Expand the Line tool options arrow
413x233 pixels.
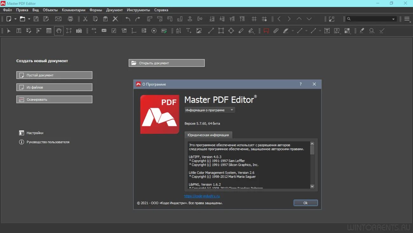click(306, 31)
